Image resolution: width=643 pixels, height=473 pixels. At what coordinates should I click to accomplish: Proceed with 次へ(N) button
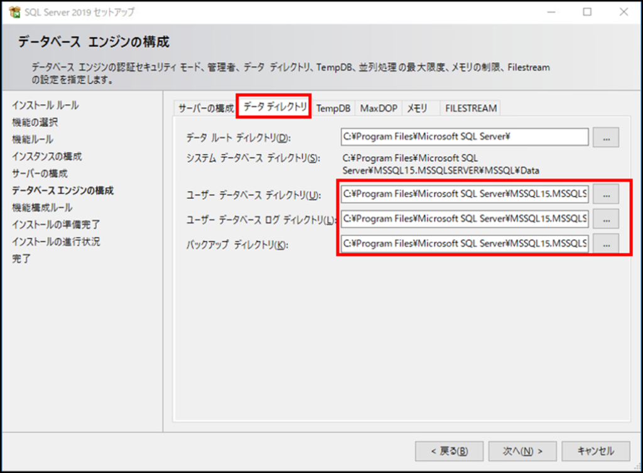pyautogui.click(x=522, y=451)
